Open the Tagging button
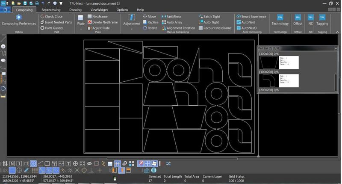Screen dimensions: 342x184 coord(322,20)
